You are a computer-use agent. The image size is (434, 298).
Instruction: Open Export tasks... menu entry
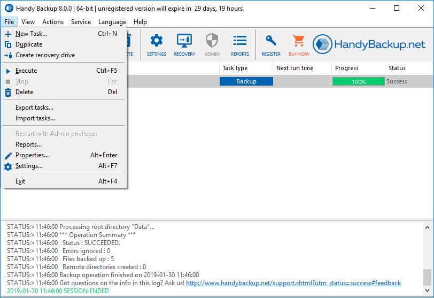(x=34, y=108)
